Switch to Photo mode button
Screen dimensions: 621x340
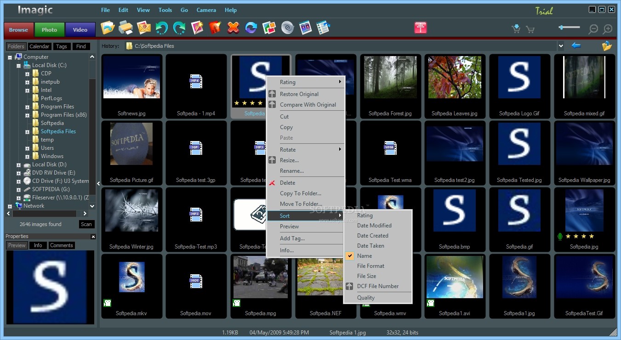point(49,29)
